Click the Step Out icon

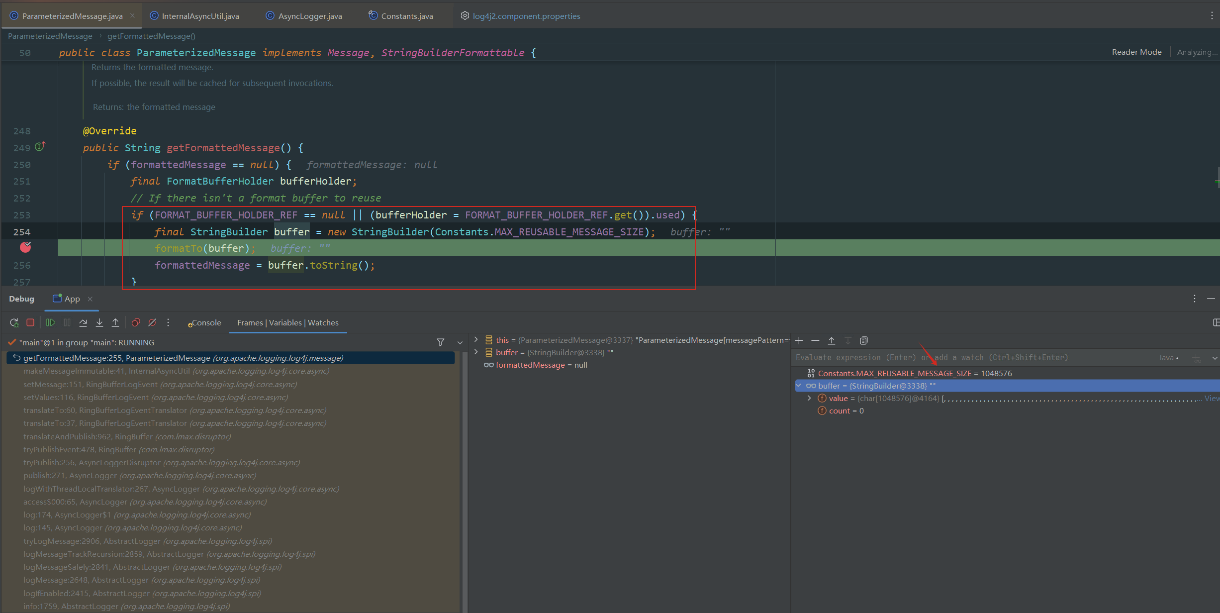click(115, 322)
